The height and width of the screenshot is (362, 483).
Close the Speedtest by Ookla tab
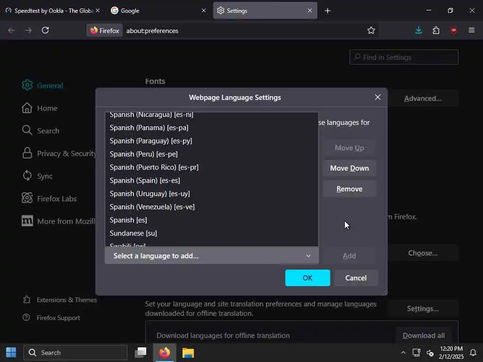[x=98, y=10]
